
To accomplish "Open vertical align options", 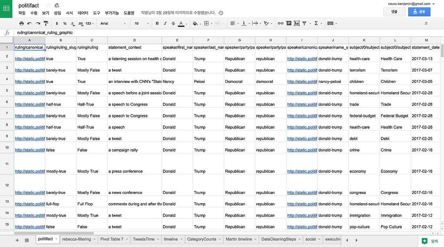I will [x=245, y=23].
